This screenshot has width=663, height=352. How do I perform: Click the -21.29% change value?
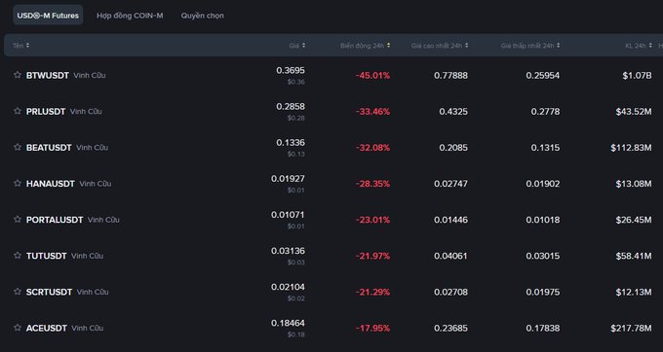[372, 292]
